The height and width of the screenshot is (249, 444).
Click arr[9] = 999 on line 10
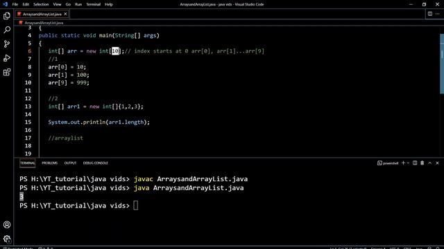(x=69, y=83)
